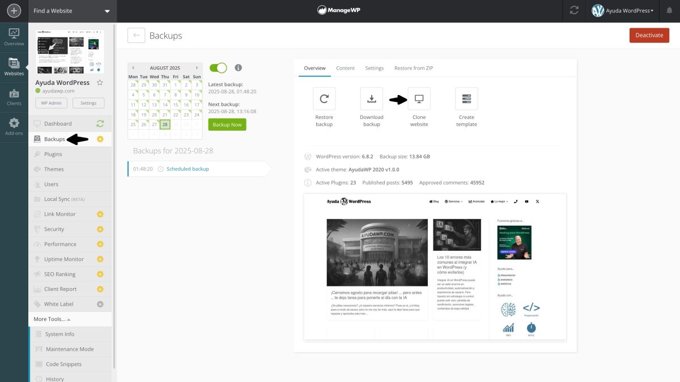Click the Deactivate button
This screenshot has width=680, height=382.
point(649,35)
